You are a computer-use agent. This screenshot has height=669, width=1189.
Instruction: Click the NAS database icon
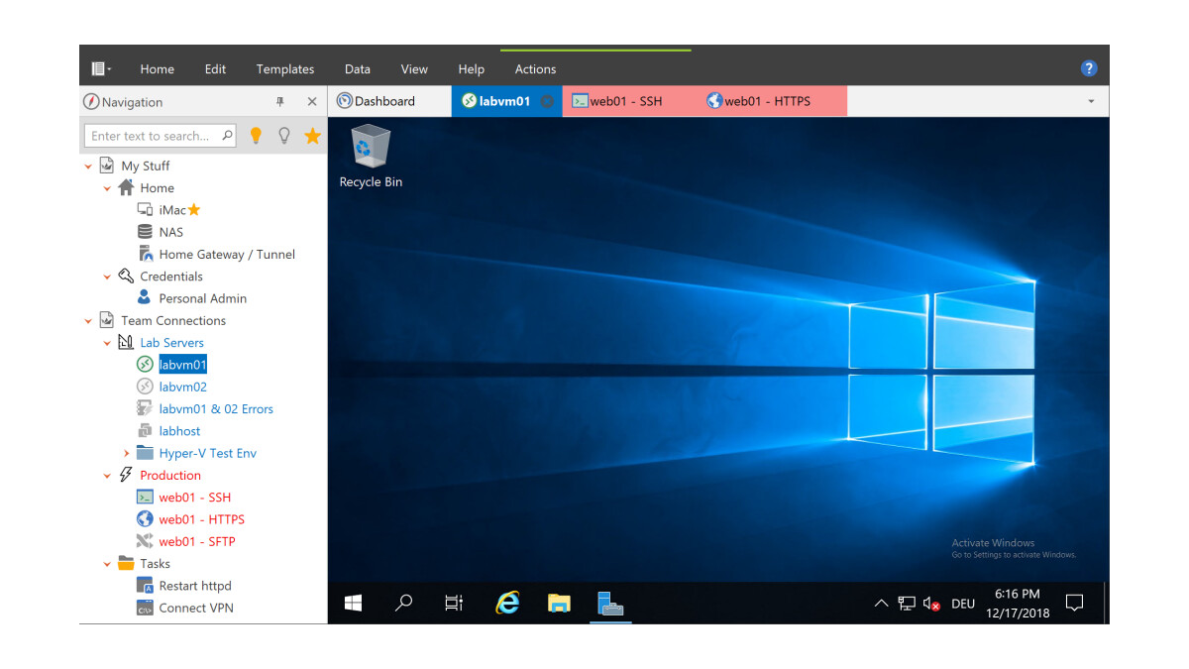tap(145, 232)
